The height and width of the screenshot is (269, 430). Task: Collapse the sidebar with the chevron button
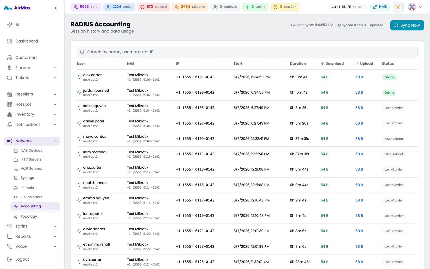(x=56, y=8)
